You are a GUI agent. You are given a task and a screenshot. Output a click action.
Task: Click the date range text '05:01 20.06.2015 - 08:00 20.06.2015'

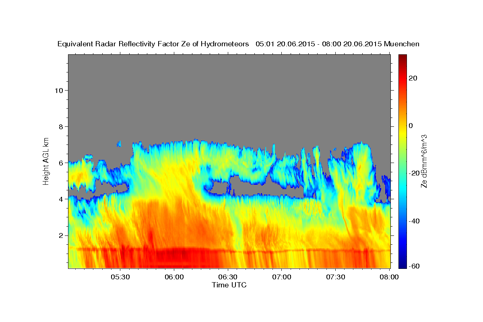pyautogui.click(x=319, y=44)
